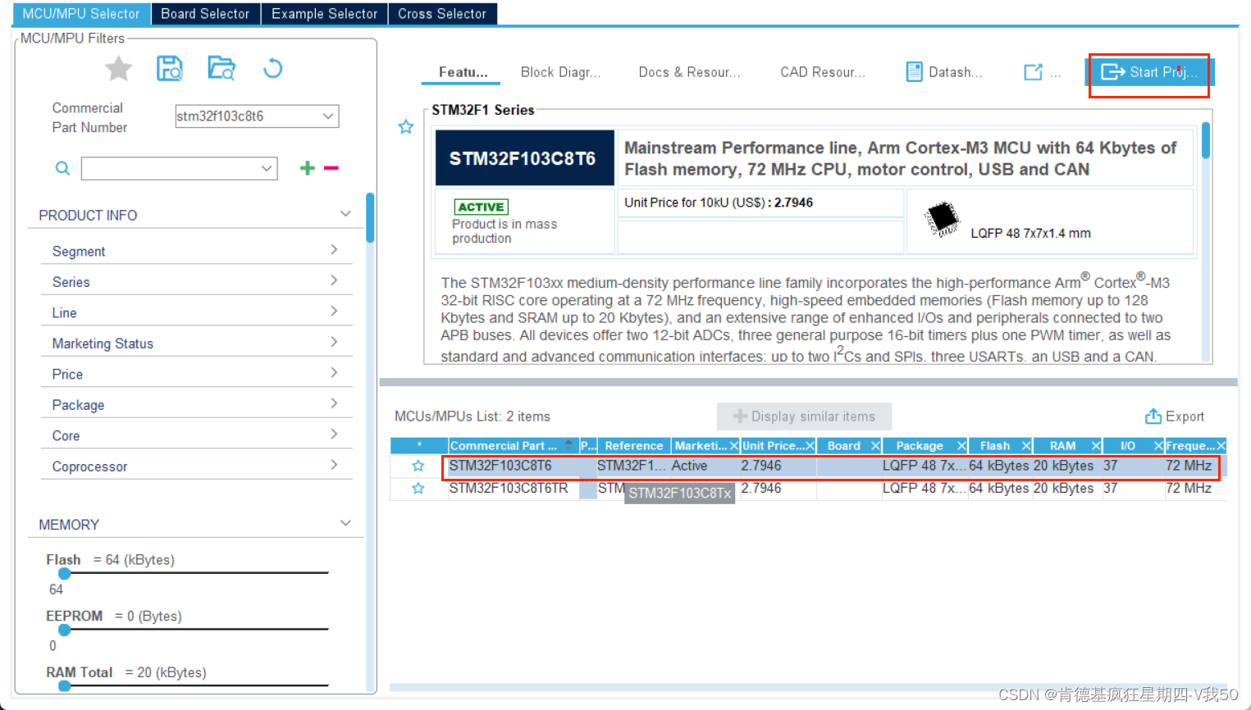1251x710 pixels.
Task: Click the save search floppy disk icon
Action: [170, 68]
